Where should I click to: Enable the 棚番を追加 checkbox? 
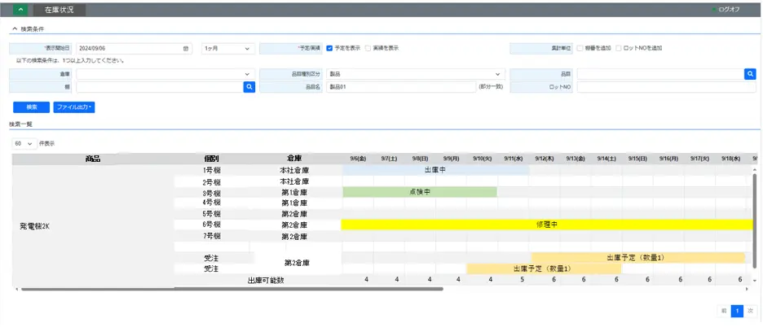point(580,48)
